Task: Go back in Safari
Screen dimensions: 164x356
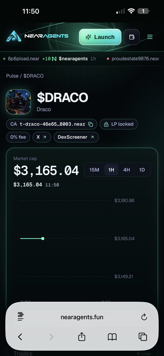Action: tap(20, 337)
